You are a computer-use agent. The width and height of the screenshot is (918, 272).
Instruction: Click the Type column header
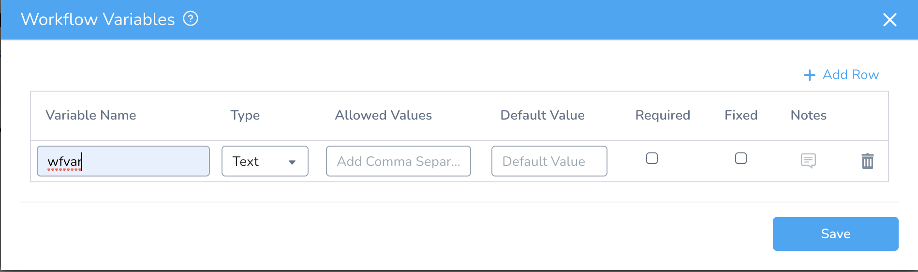(x=245, y=116)
